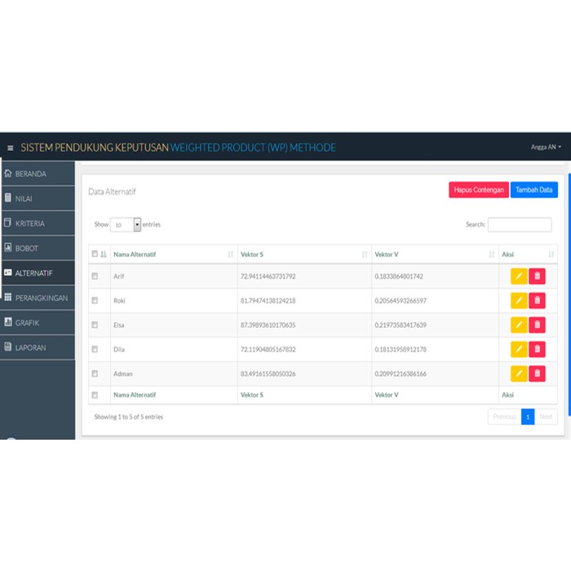The height and width of the screenshot is (571, 571).
Task: Delete the Roki row with trash icon
Action: click(x=537, y=300)
